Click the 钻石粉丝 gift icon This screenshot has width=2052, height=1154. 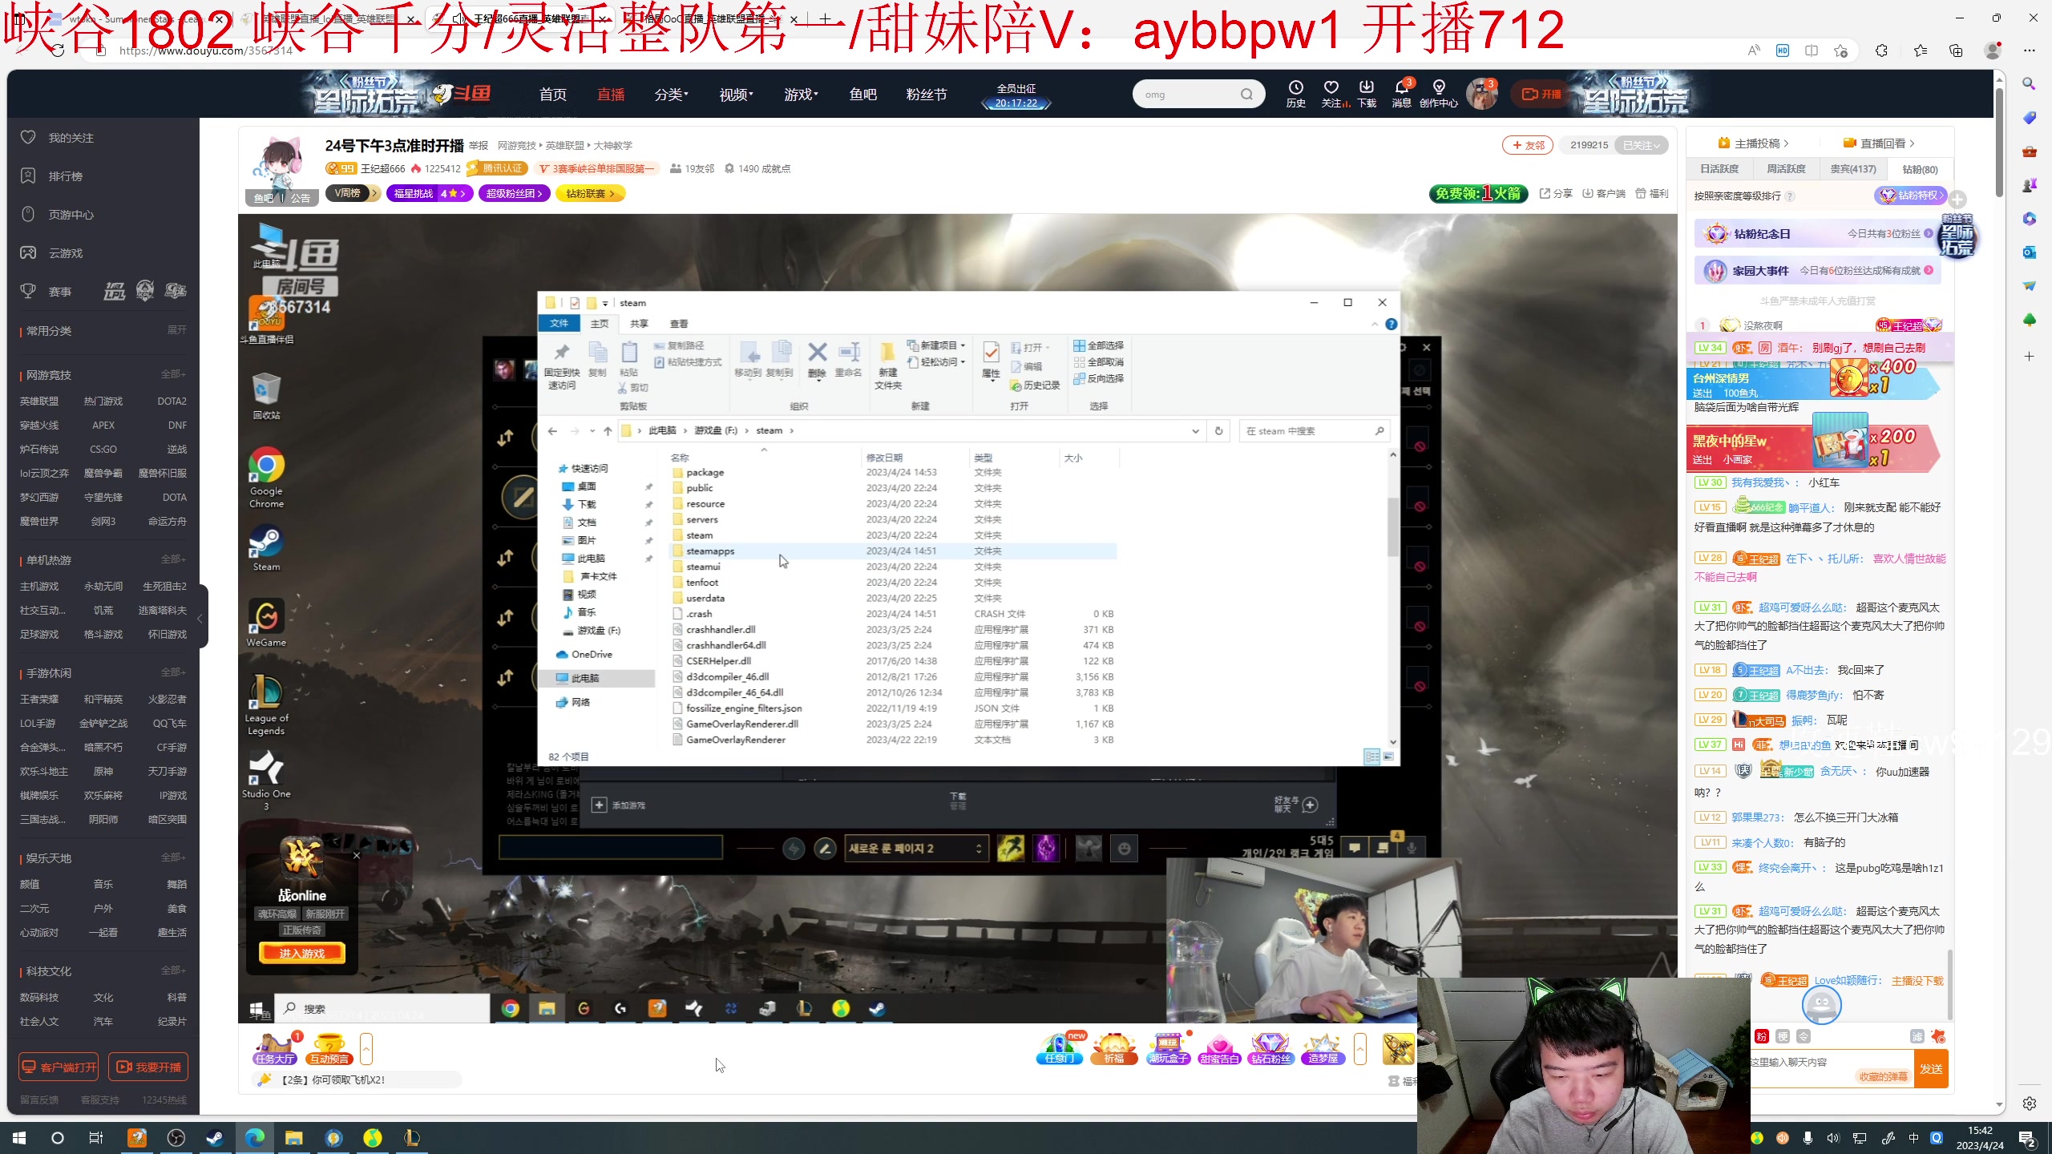1272,1047
